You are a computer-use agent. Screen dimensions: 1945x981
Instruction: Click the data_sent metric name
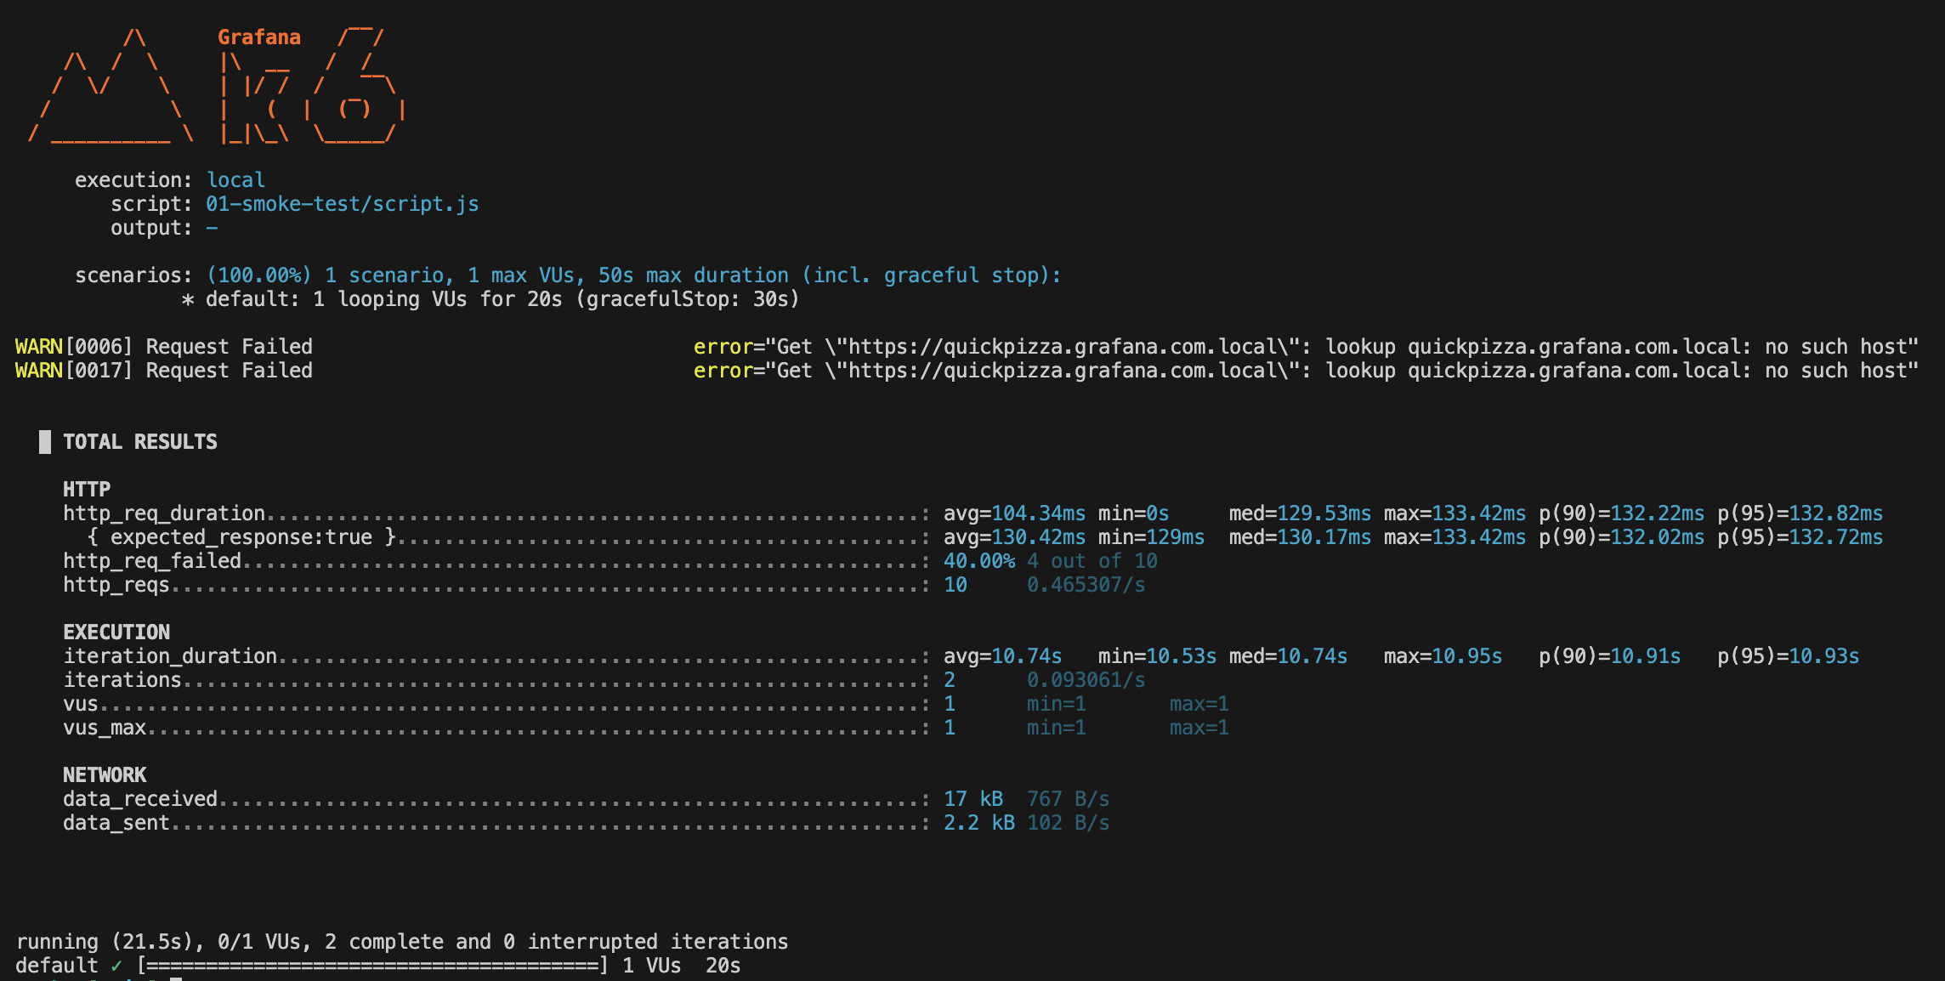(x=116, y=823)
